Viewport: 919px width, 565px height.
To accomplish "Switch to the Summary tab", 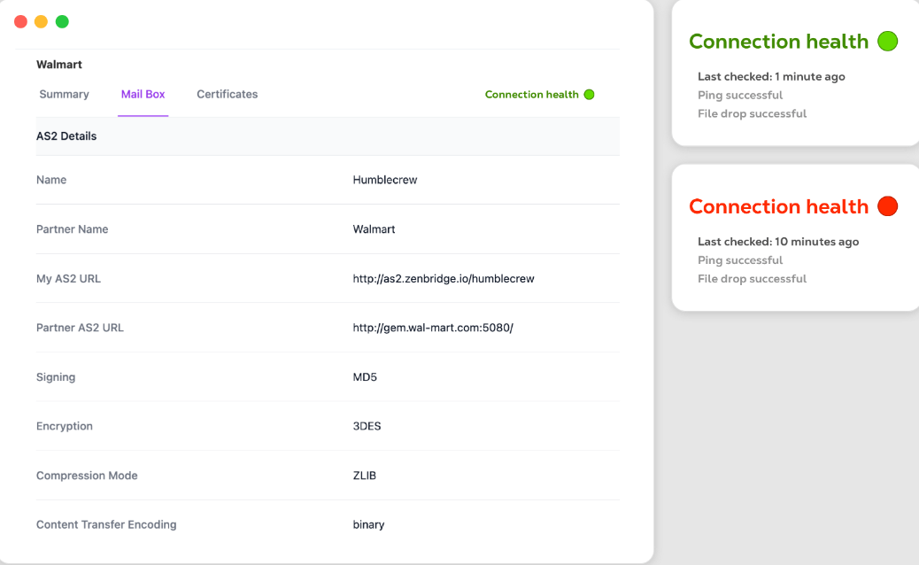I will 64,94.
